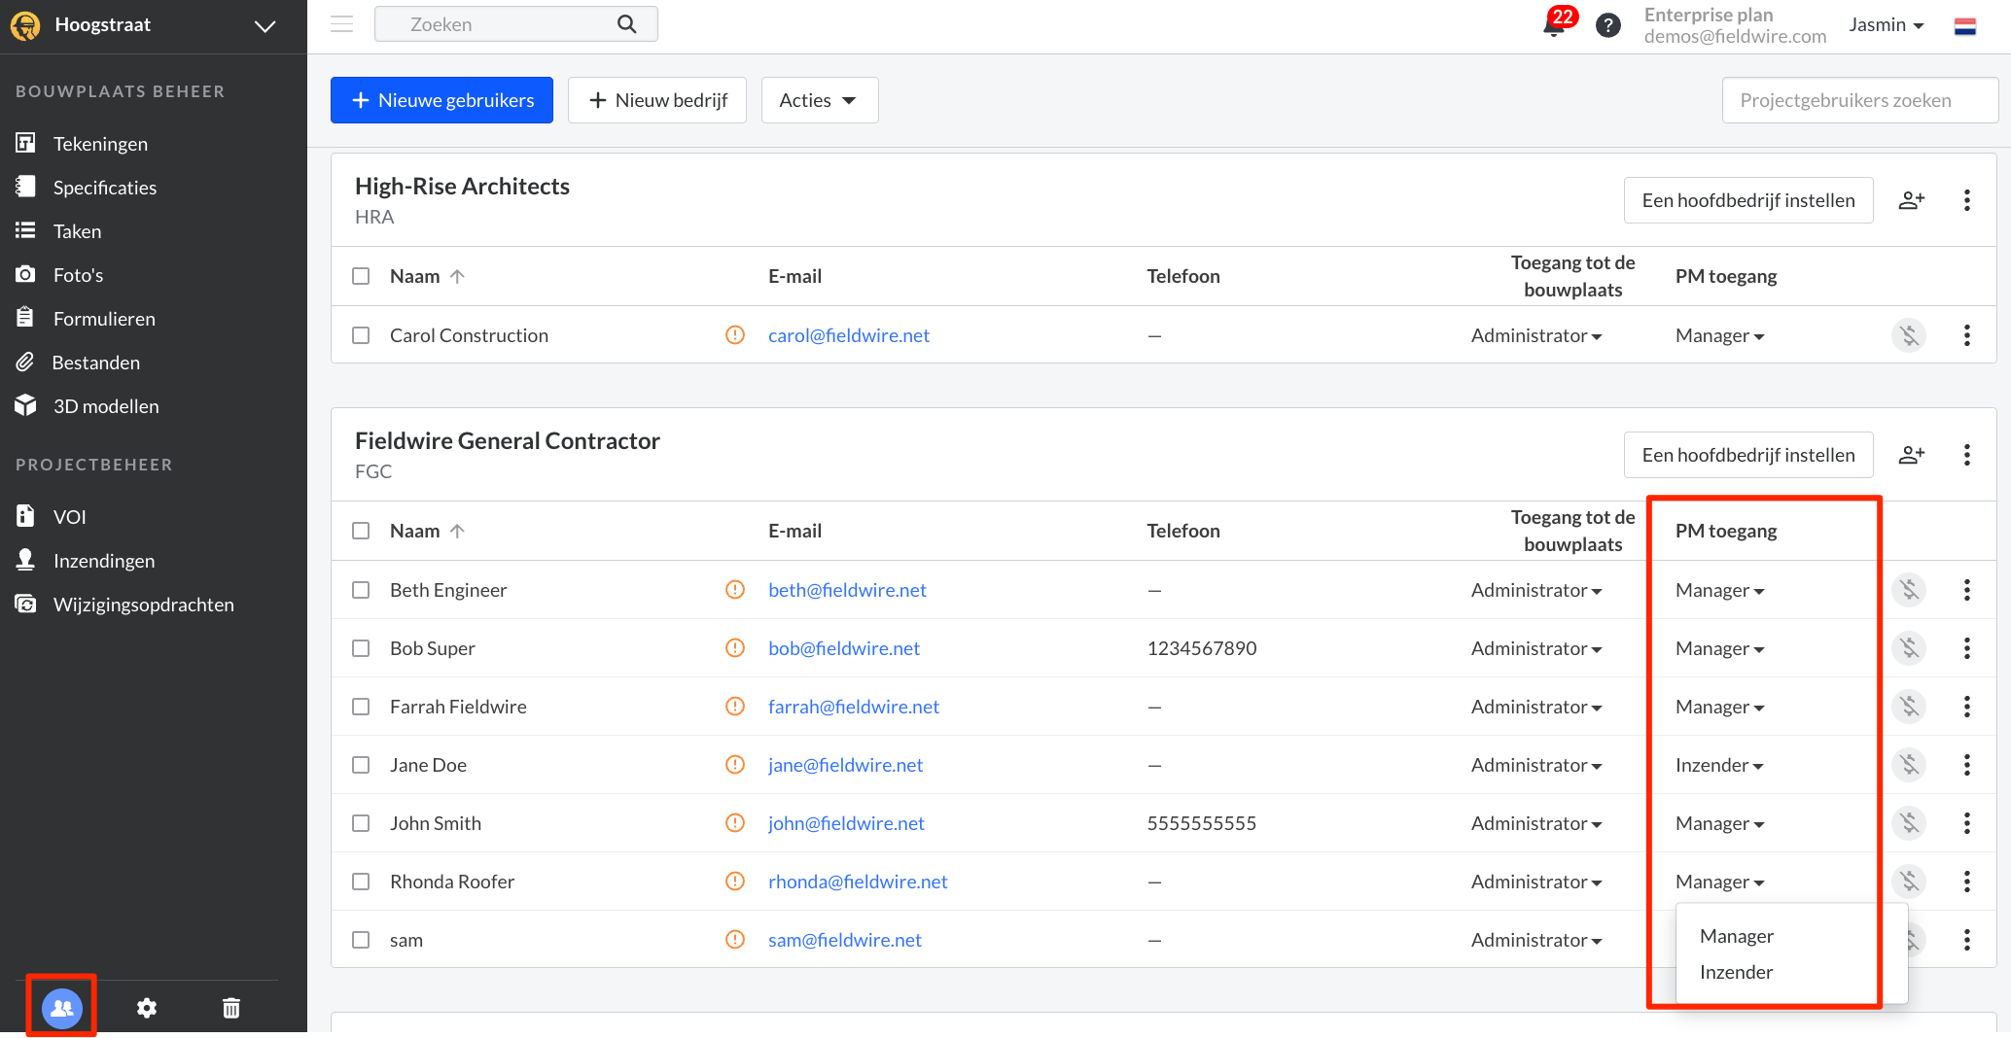Open row options for Carol Construction

point(1967,335)
